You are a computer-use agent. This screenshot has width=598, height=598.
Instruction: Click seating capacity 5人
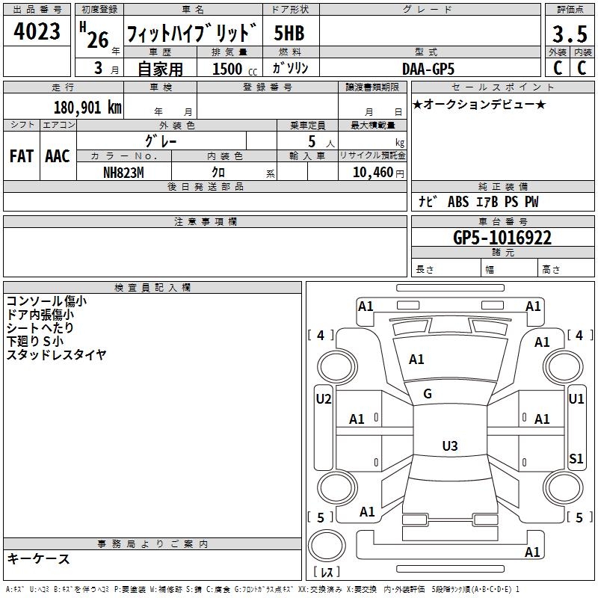(321, 142)
